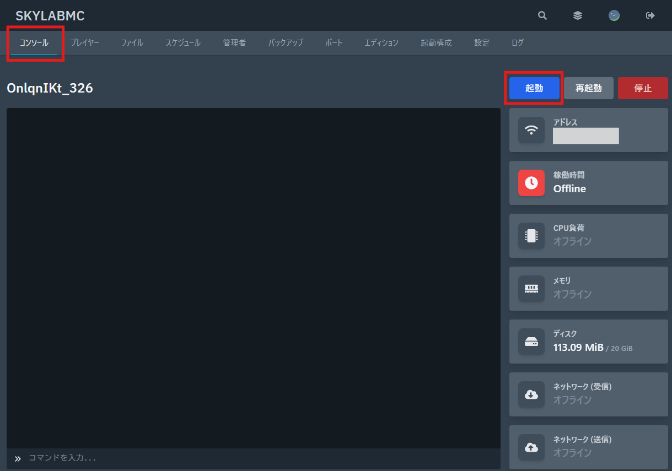Image resolution: width=672 pixels, height=471 pixels.
Task: Click the user avatar icon
Action: click(x=614, y=15)
